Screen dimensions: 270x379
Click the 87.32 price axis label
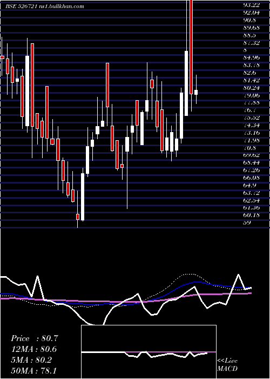click(252, 43)
